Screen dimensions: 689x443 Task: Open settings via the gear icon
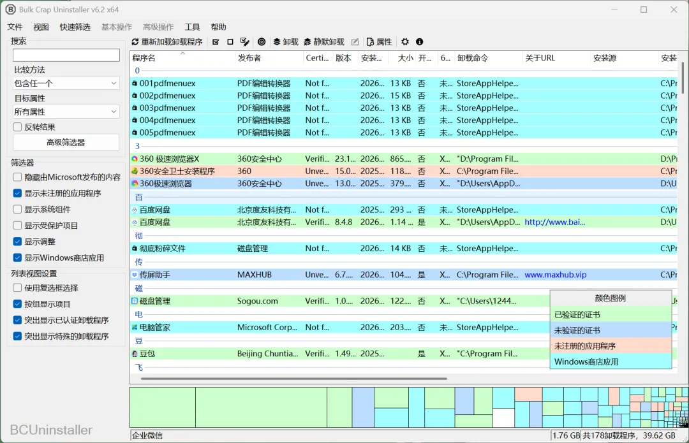pos(405,41)
